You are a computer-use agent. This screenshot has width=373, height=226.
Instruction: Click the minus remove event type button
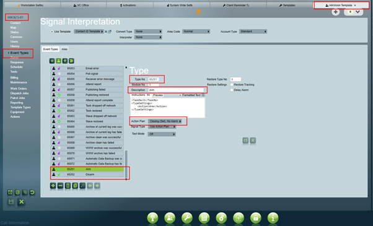(x=61, y=186)
